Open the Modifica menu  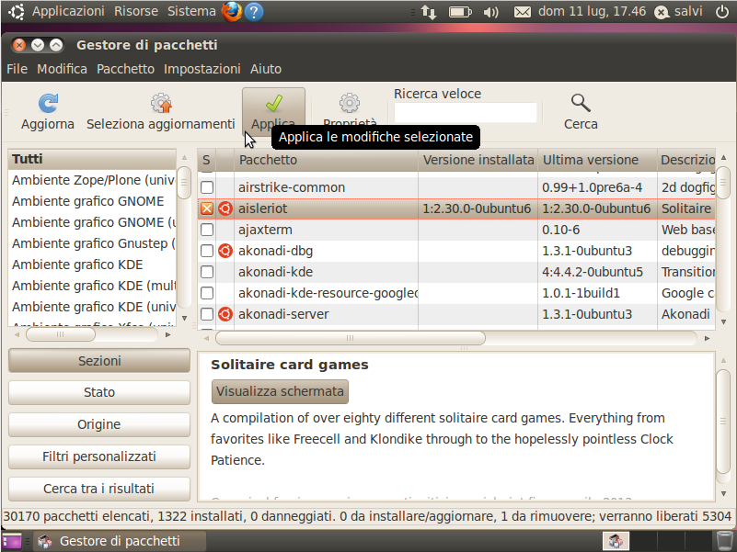pos(62,69)
